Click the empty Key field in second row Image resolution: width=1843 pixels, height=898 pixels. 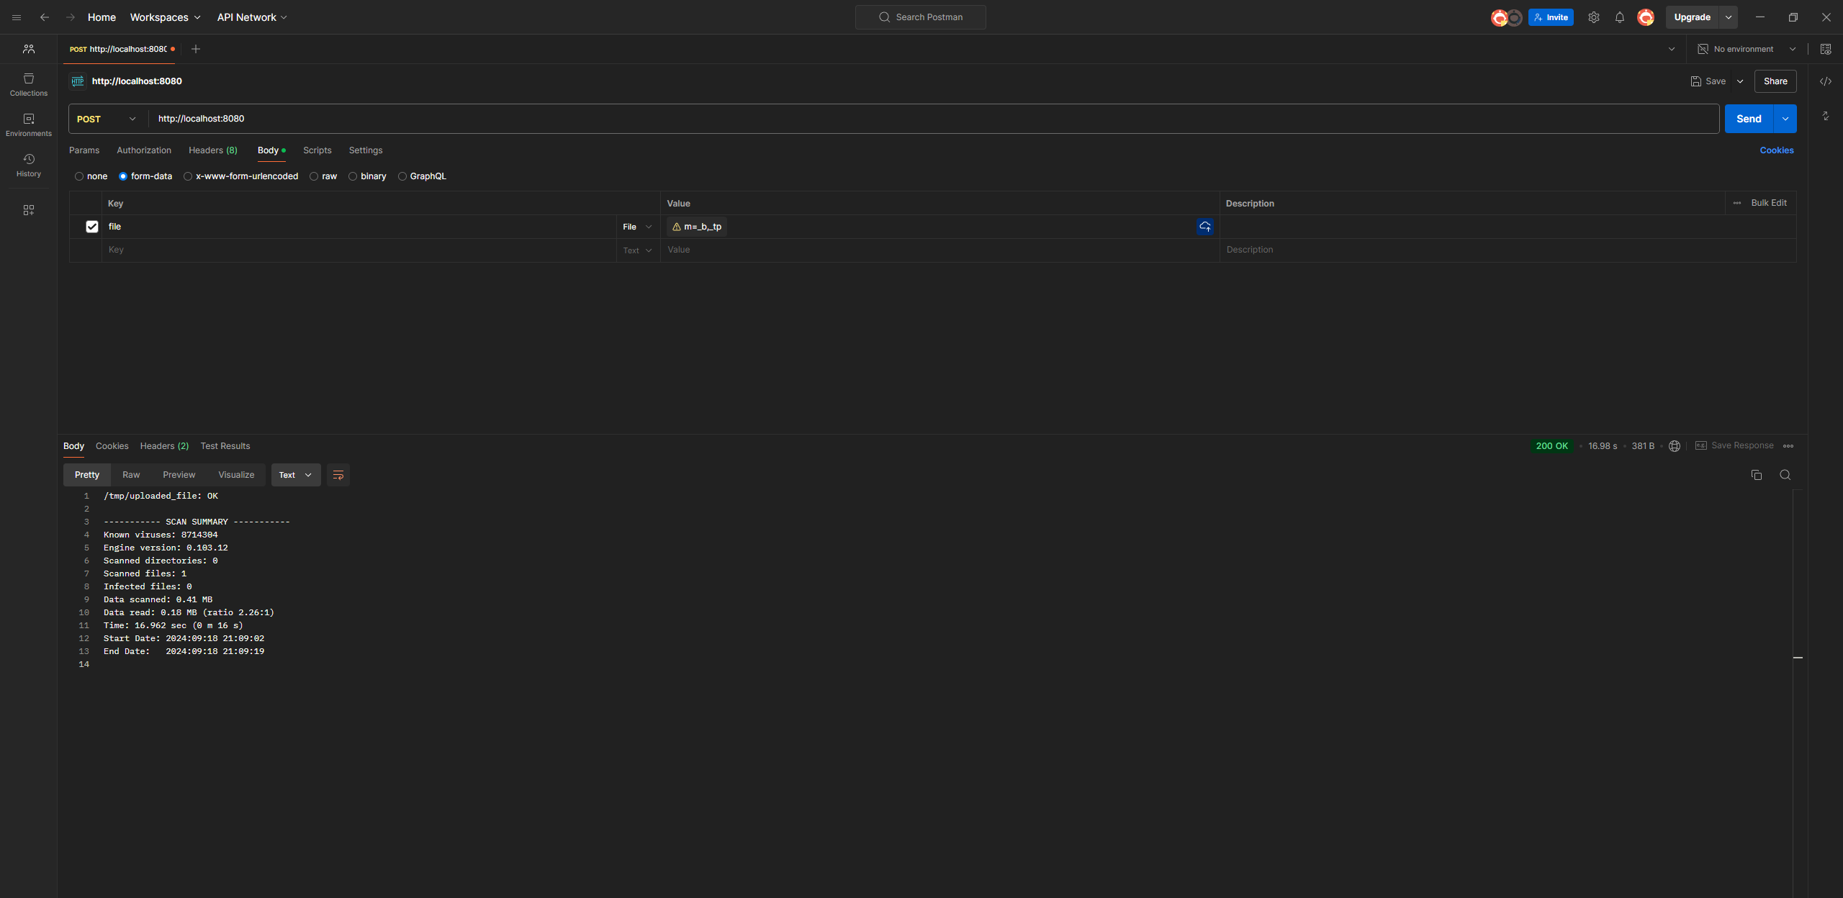click(x=359, y=250)
